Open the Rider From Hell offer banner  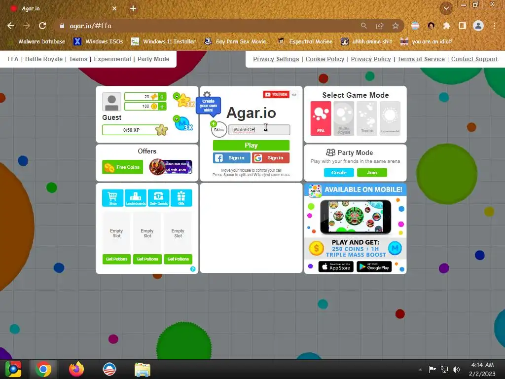(x=171, y=167)
